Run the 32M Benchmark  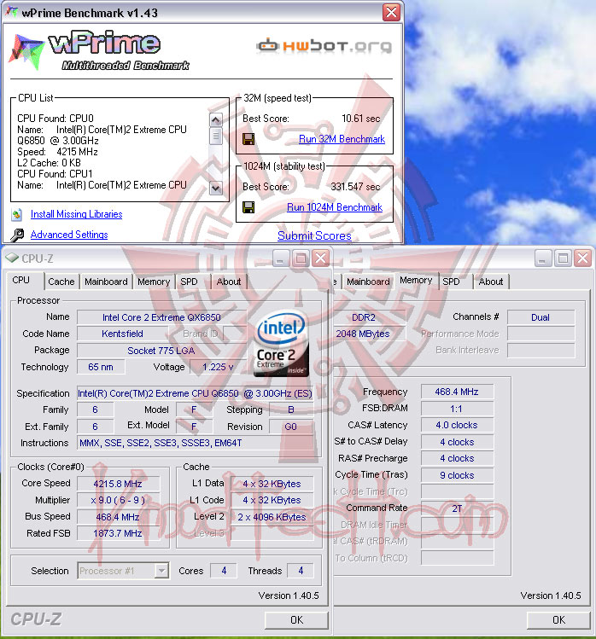coord(342,139)
